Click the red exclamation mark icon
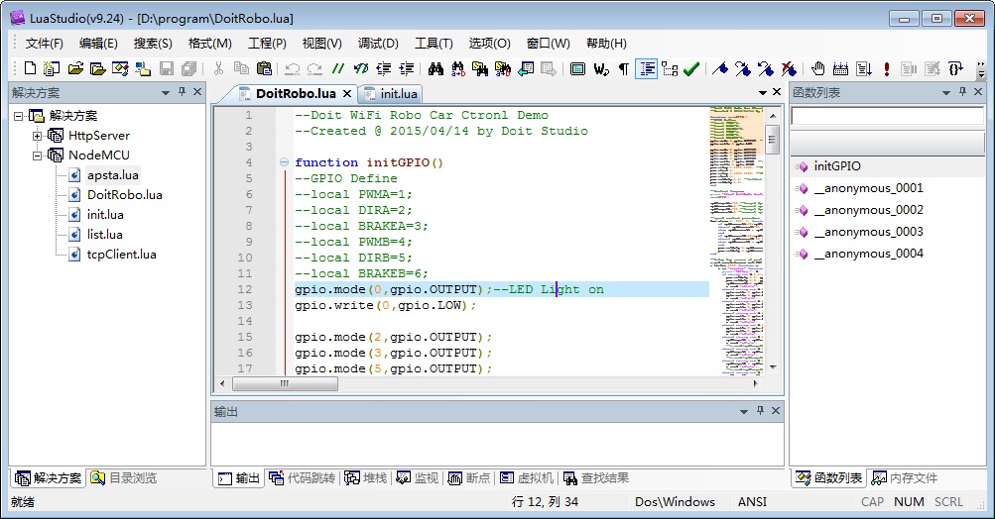The image size is (995, 519). [x=887, y=68]
